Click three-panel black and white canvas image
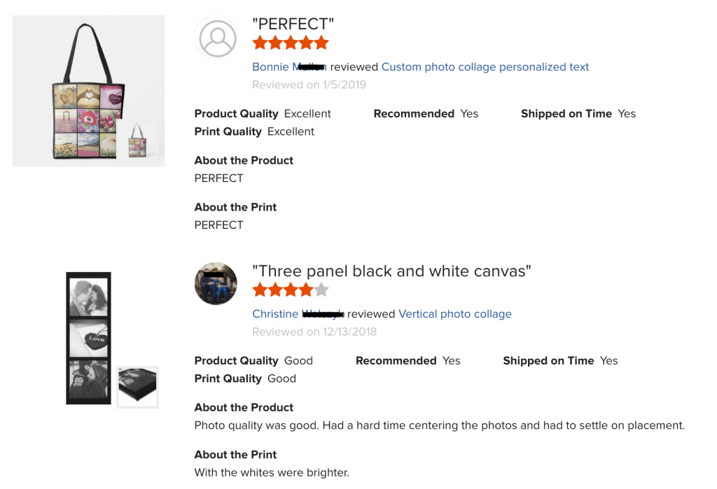This screenshot has width=717, height=489. pyautogui.click(x=88, y=338)
